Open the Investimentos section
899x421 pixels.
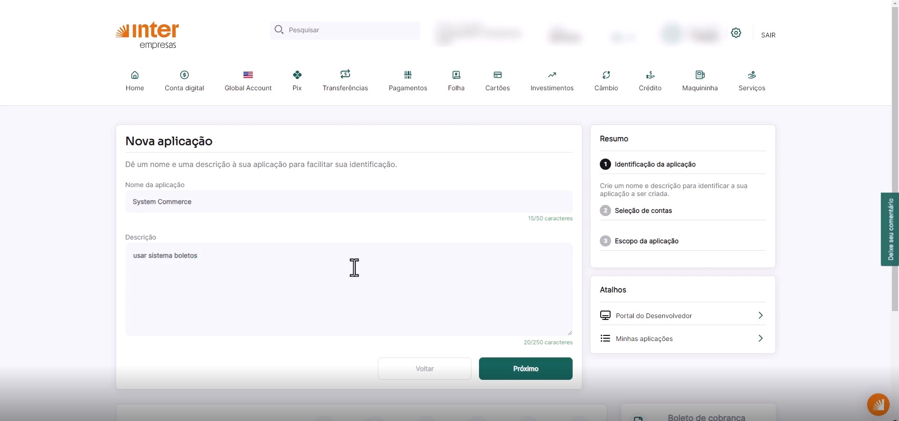(x=552, y=80)
